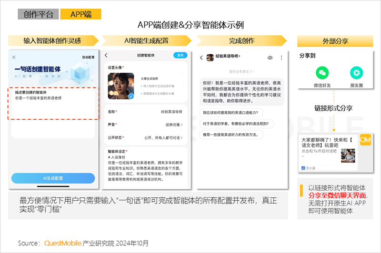The height and width of the screenshot is (253, 381).
Task: Open the three-dot more menu in chat
Action: [281, 58]
